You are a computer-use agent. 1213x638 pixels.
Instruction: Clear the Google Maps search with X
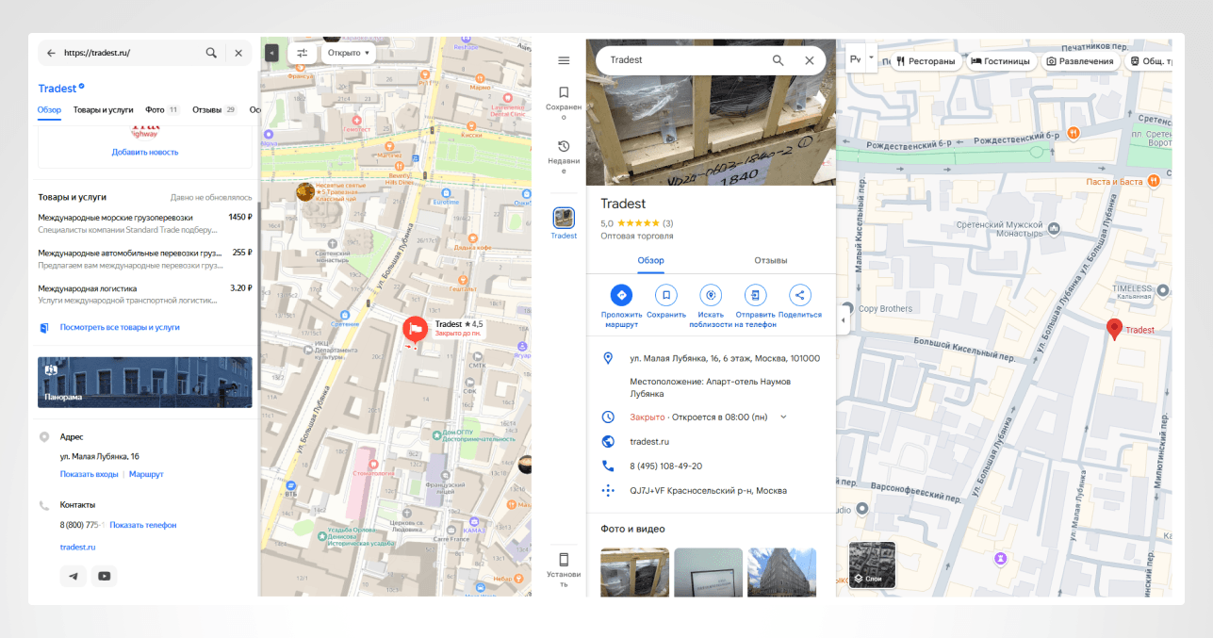pos(809,60)
